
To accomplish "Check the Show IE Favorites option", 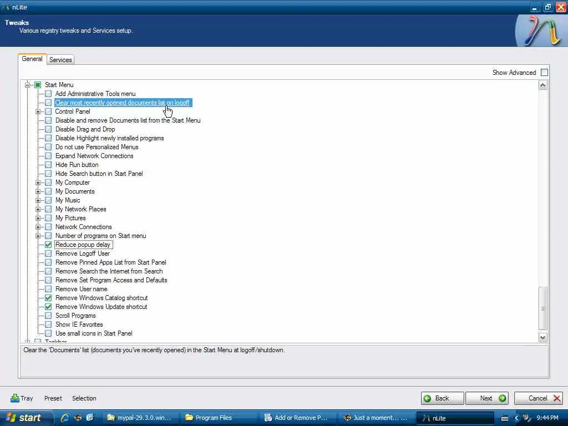I will tap(48, 324).
